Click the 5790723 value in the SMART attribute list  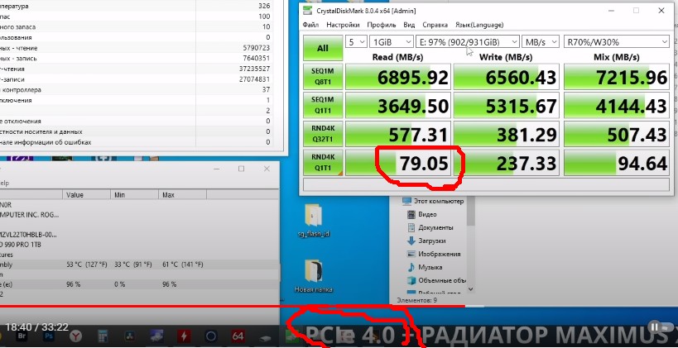pos(254,48)
